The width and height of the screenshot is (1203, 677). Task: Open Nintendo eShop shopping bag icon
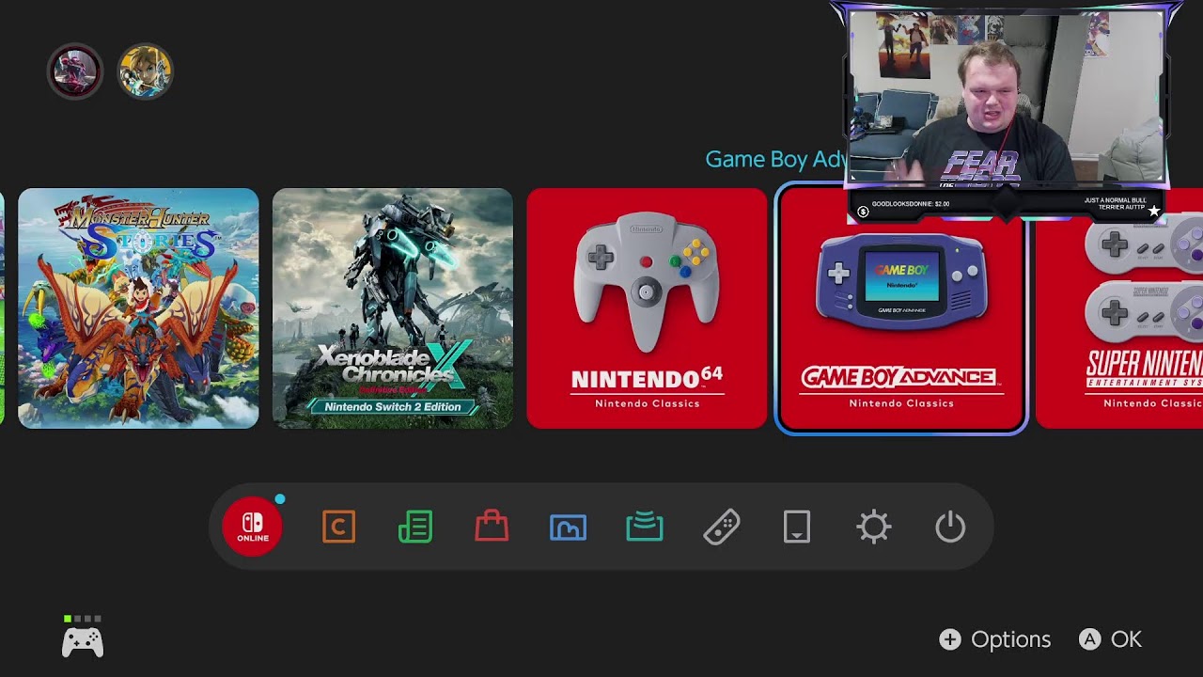492,526
